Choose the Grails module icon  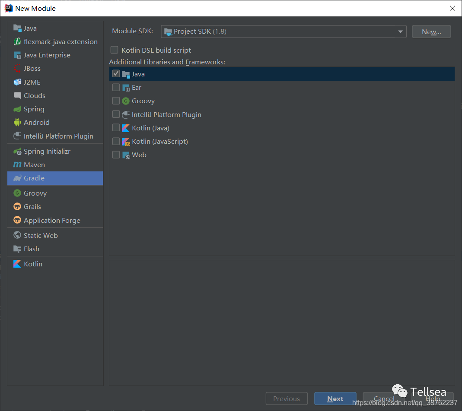click(x=17, y=206)
